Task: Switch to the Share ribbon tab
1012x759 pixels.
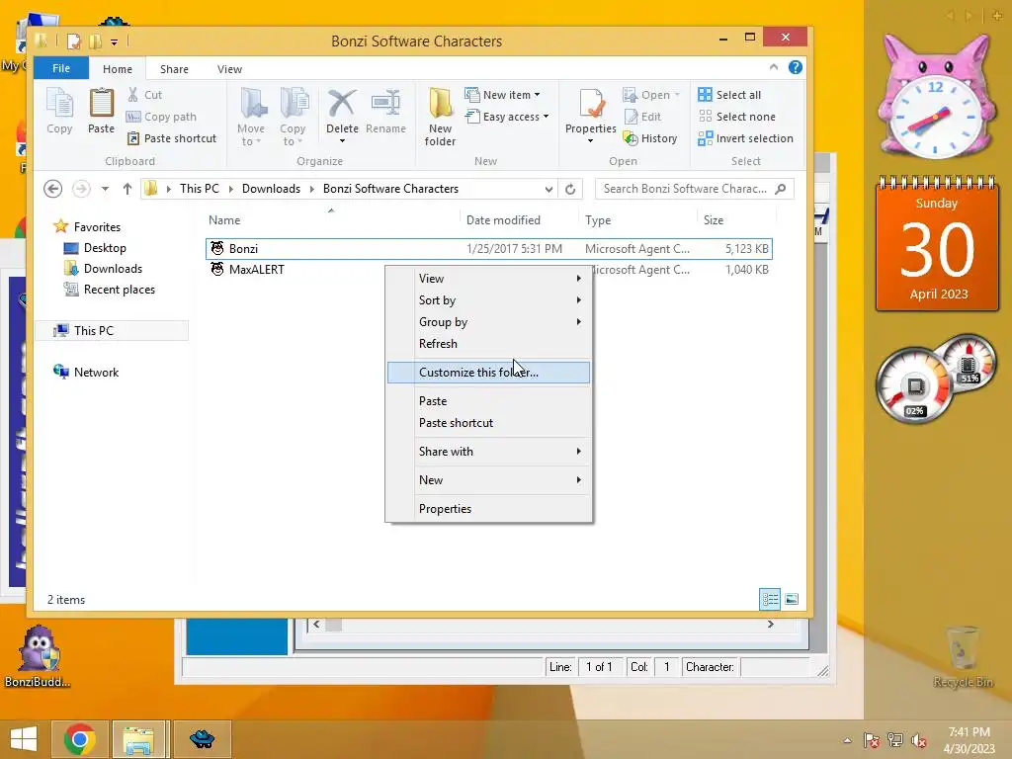Action: (174, 69)
